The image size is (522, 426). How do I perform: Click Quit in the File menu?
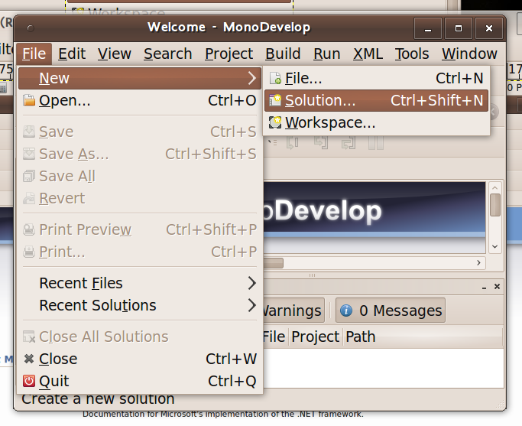(x=140, y=381)
